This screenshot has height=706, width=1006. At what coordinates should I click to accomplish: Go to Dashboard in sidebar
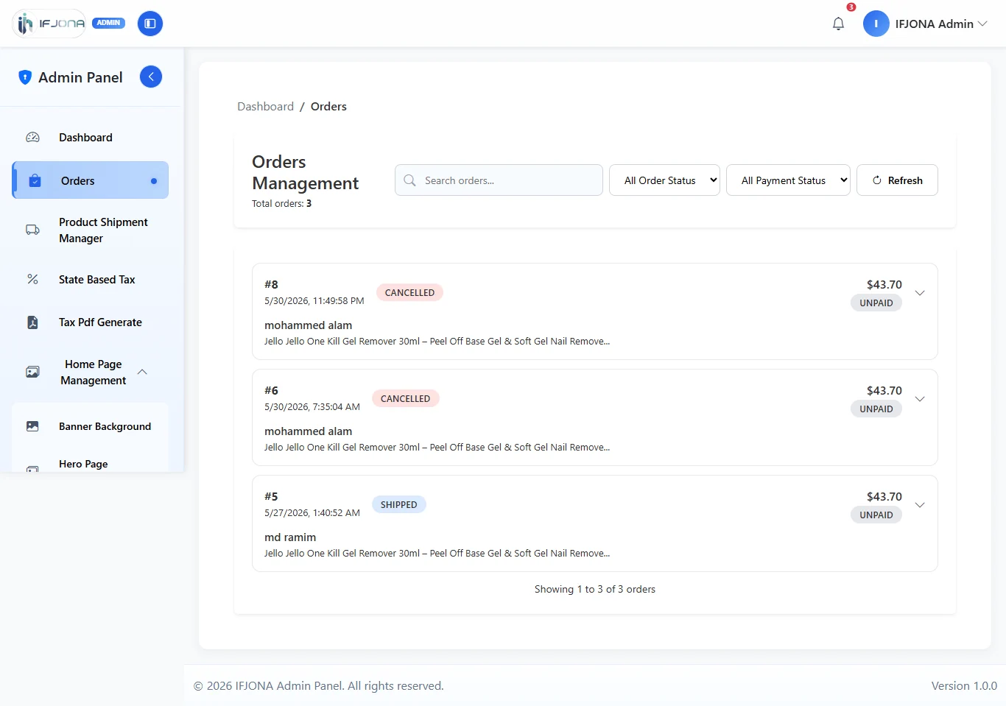(90, 138)
